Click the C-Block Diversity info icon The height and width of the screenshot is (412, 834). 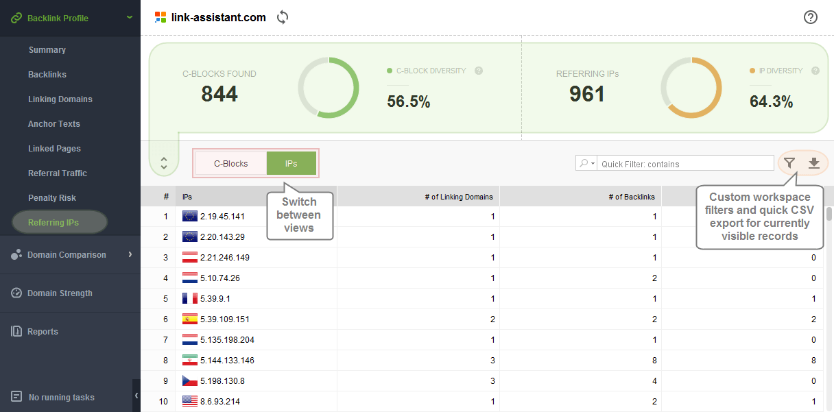point(479,71)
